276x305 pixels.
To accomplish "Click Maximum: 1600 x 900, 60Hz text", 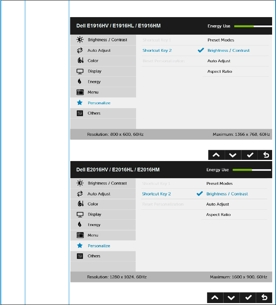I will click(239, 277).
